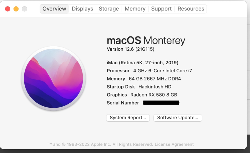Image resolution: width=250 pixels, height=153 pixels.
Task: Click the macOS Monterey logo image
Action: (53, 78)
